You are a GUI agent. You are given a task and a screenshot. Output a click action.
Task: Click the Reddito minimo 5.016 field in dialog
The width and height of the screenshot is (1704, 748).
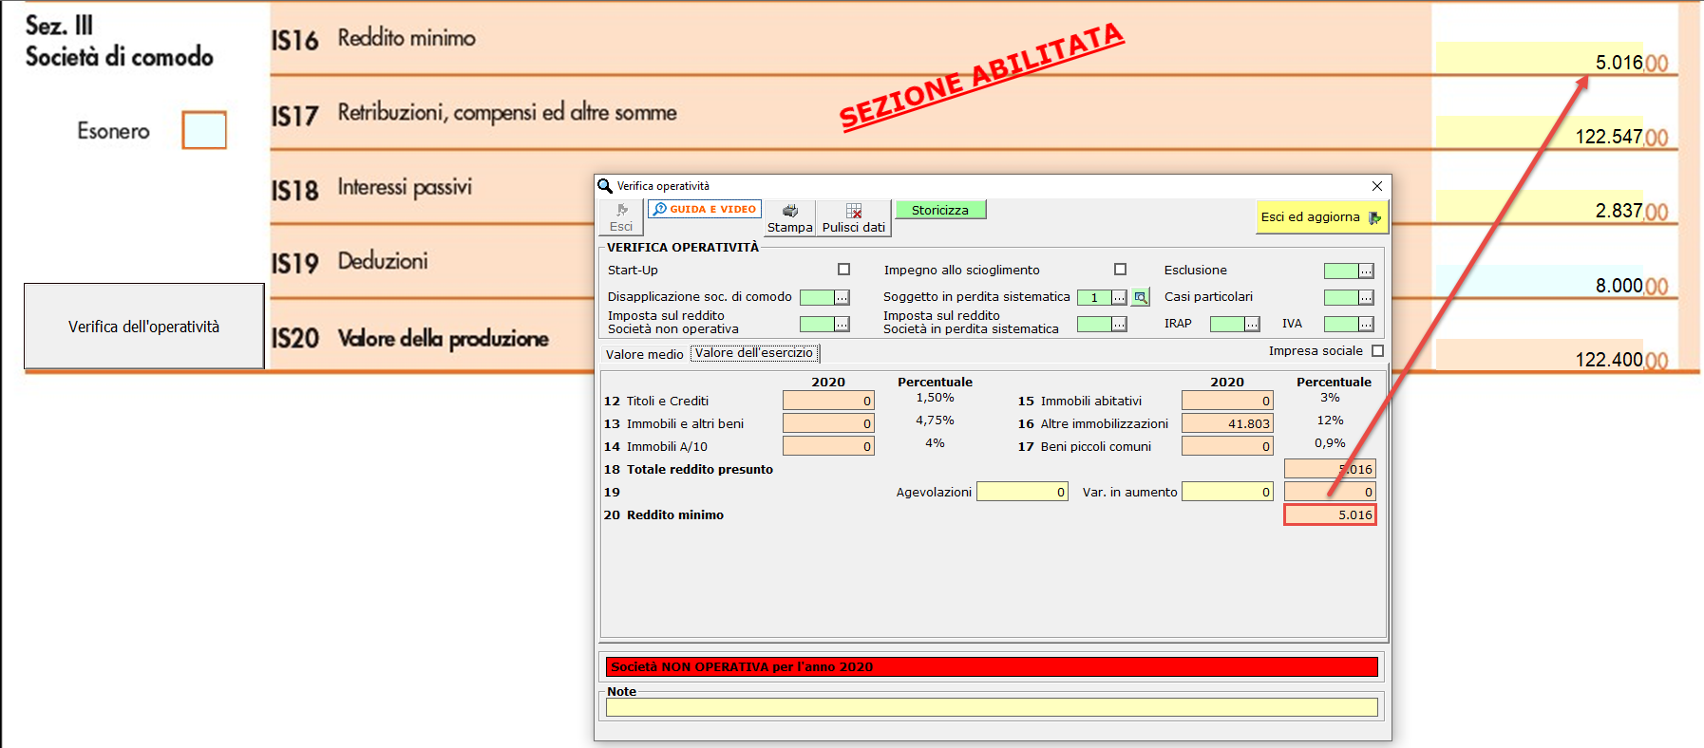click(1330, 514)
